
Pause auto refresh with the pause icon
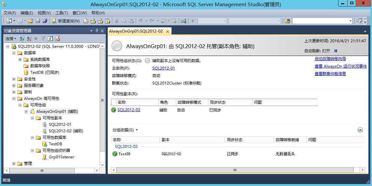336,51
